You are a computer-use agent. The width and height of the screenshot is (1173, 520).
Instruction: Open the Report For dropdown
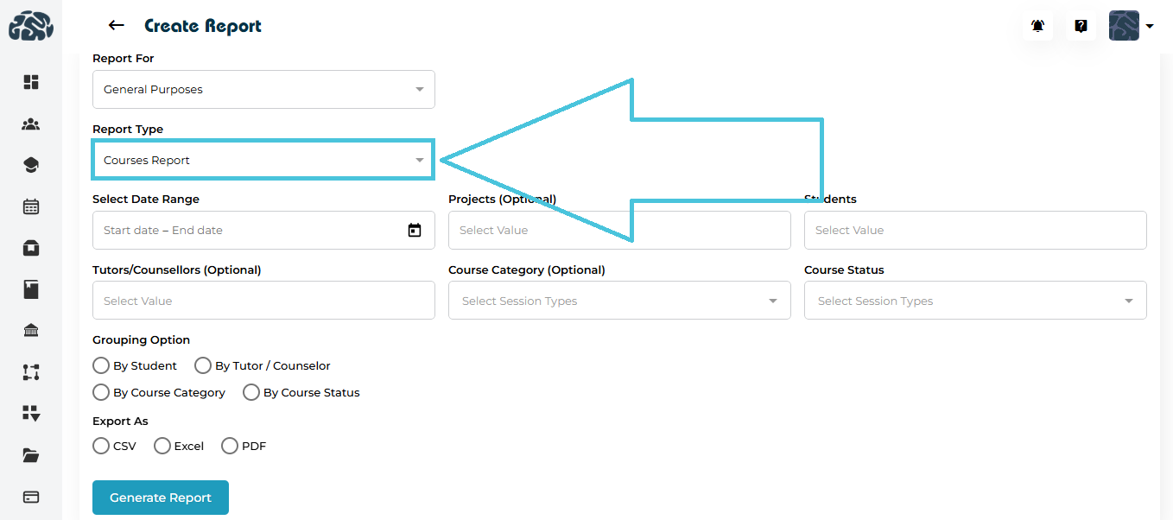click(263, 90)
